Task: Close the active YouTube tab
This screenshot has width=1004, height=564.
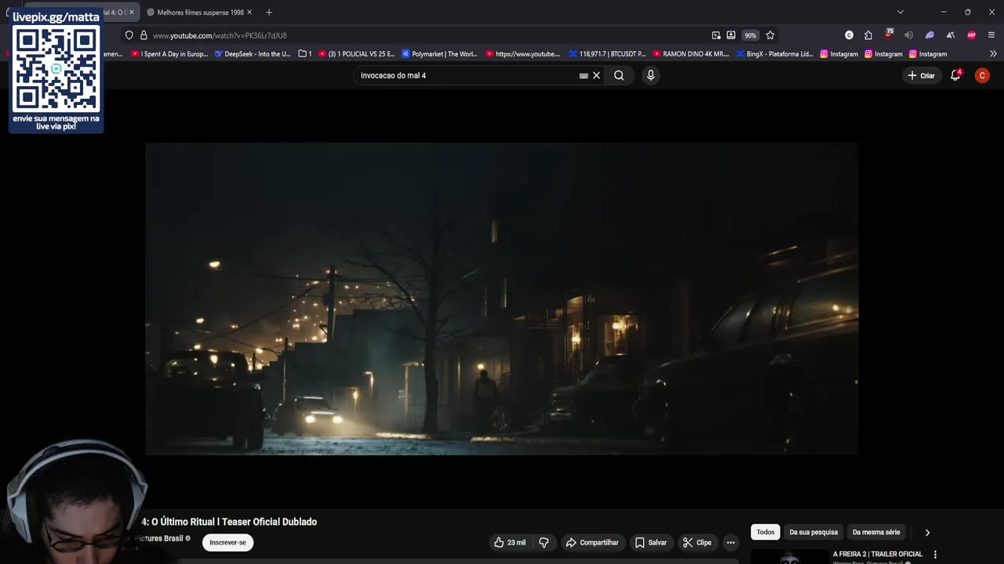Action: (131, 12)
